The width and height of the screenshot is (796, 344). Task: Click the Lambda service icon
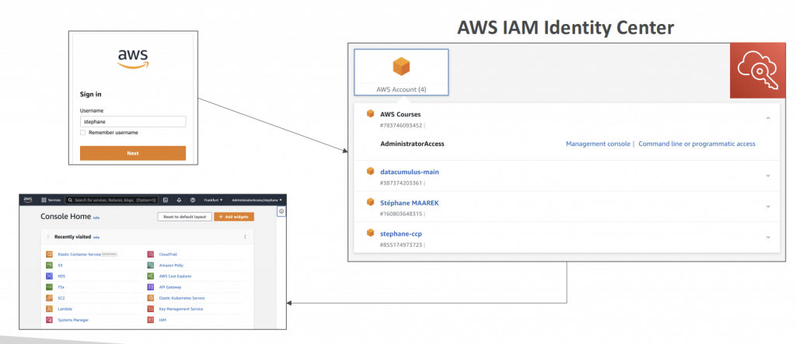[x=49, y=309]
